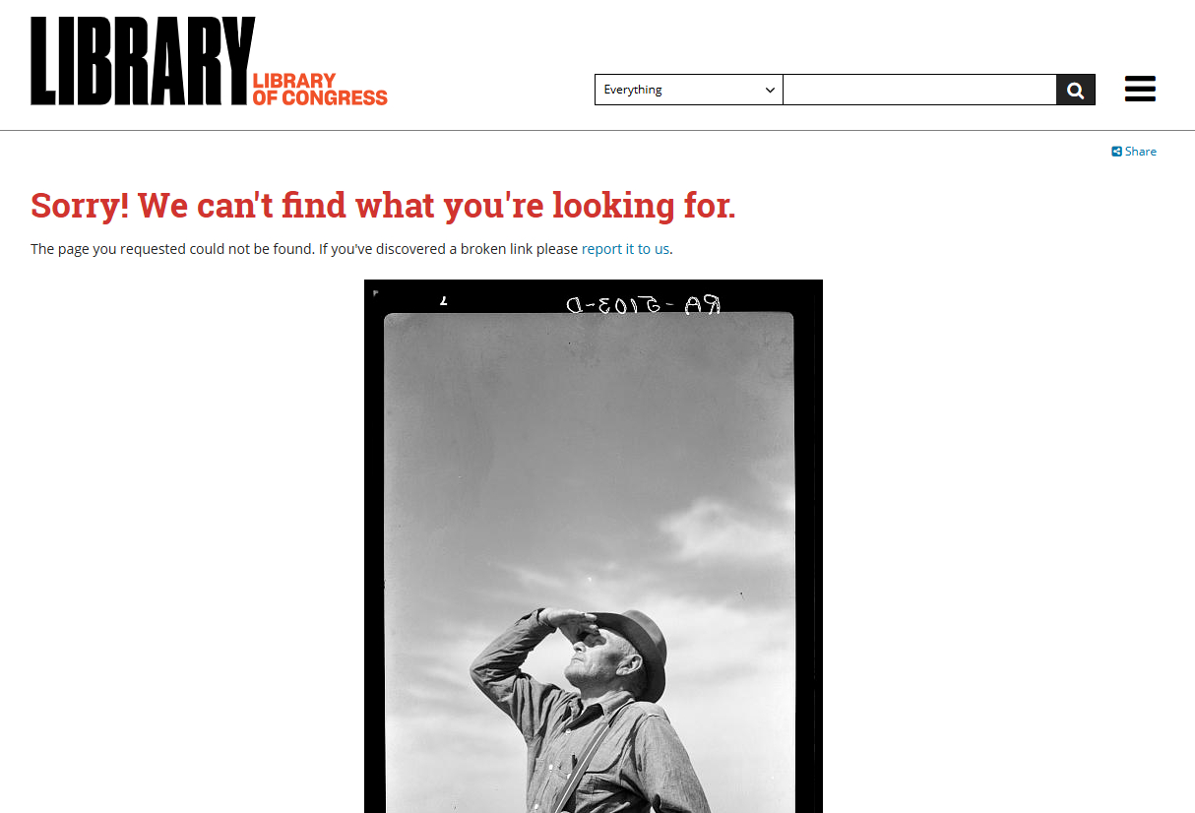Open the hamburger main menu
Screen dimensions: 1195x813
[1140, 89]
